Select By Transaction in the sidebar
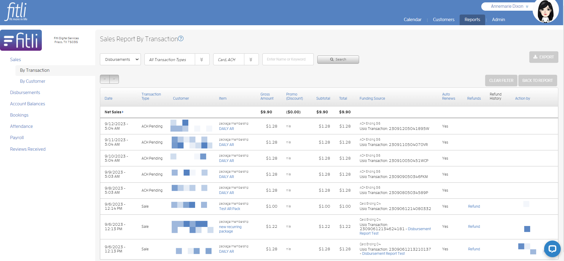 35,70
